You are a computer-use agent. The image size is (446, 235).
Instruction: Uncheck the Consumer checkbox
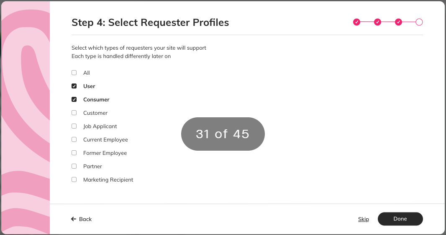(x=74, y=99)
